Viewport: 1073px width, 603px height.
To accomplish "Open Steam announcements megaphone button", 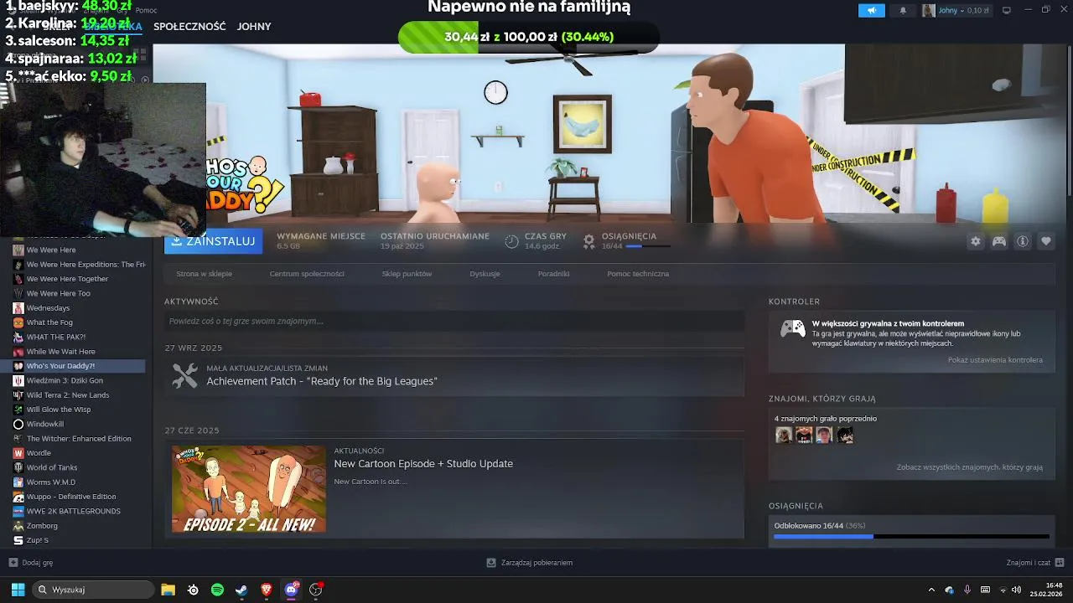I will (871, 10).
